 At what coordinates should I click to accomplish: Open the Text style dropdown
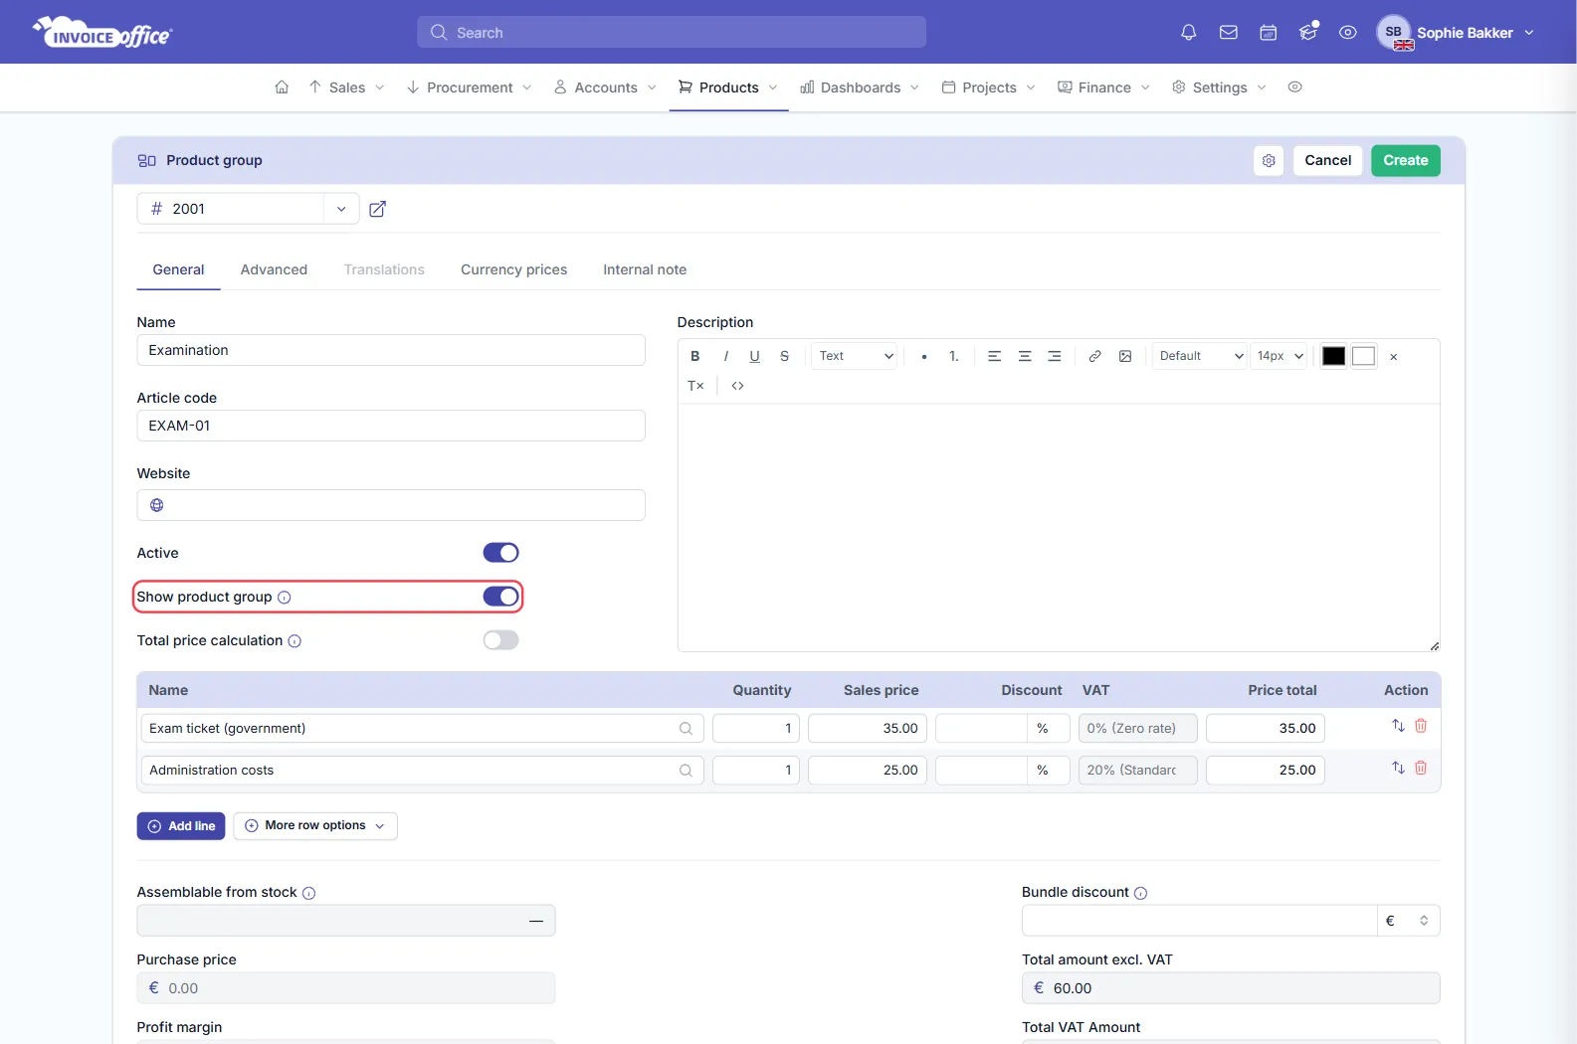[x=856, y=356]
